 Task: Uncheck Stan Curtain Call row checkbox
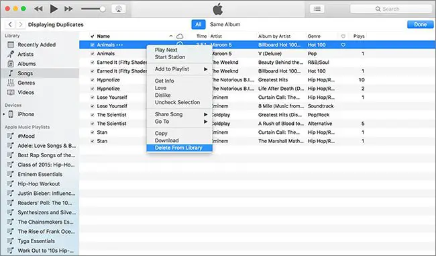tap(93, 132)
